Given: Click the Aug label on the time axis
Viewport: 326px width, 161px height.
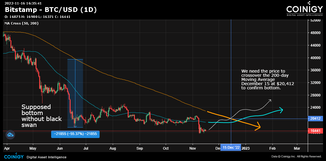Looking at the screenshot, I should click(113, 149).
